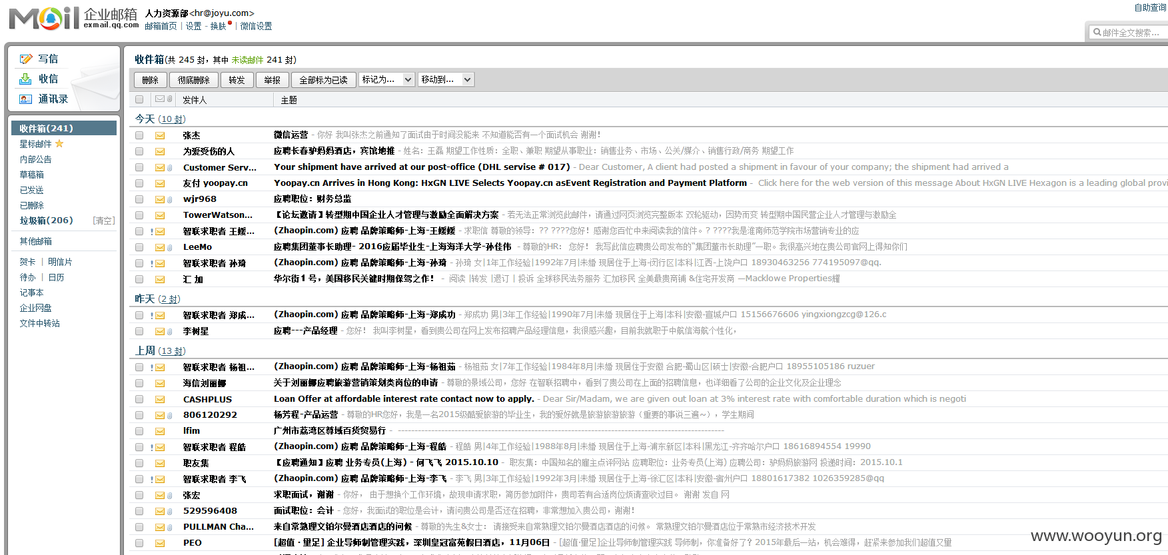Click the 主题 column header
This screenshot has height=555, width=1168.
click(289, 100)
